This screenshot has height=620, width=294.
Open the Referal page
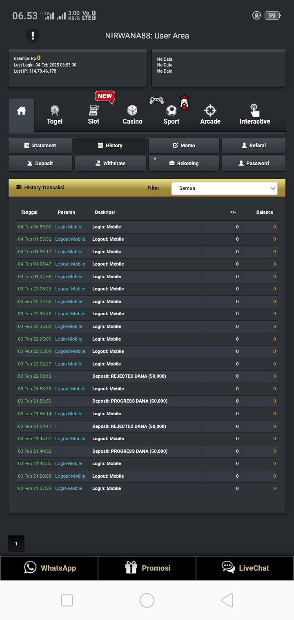click(254, 146)
